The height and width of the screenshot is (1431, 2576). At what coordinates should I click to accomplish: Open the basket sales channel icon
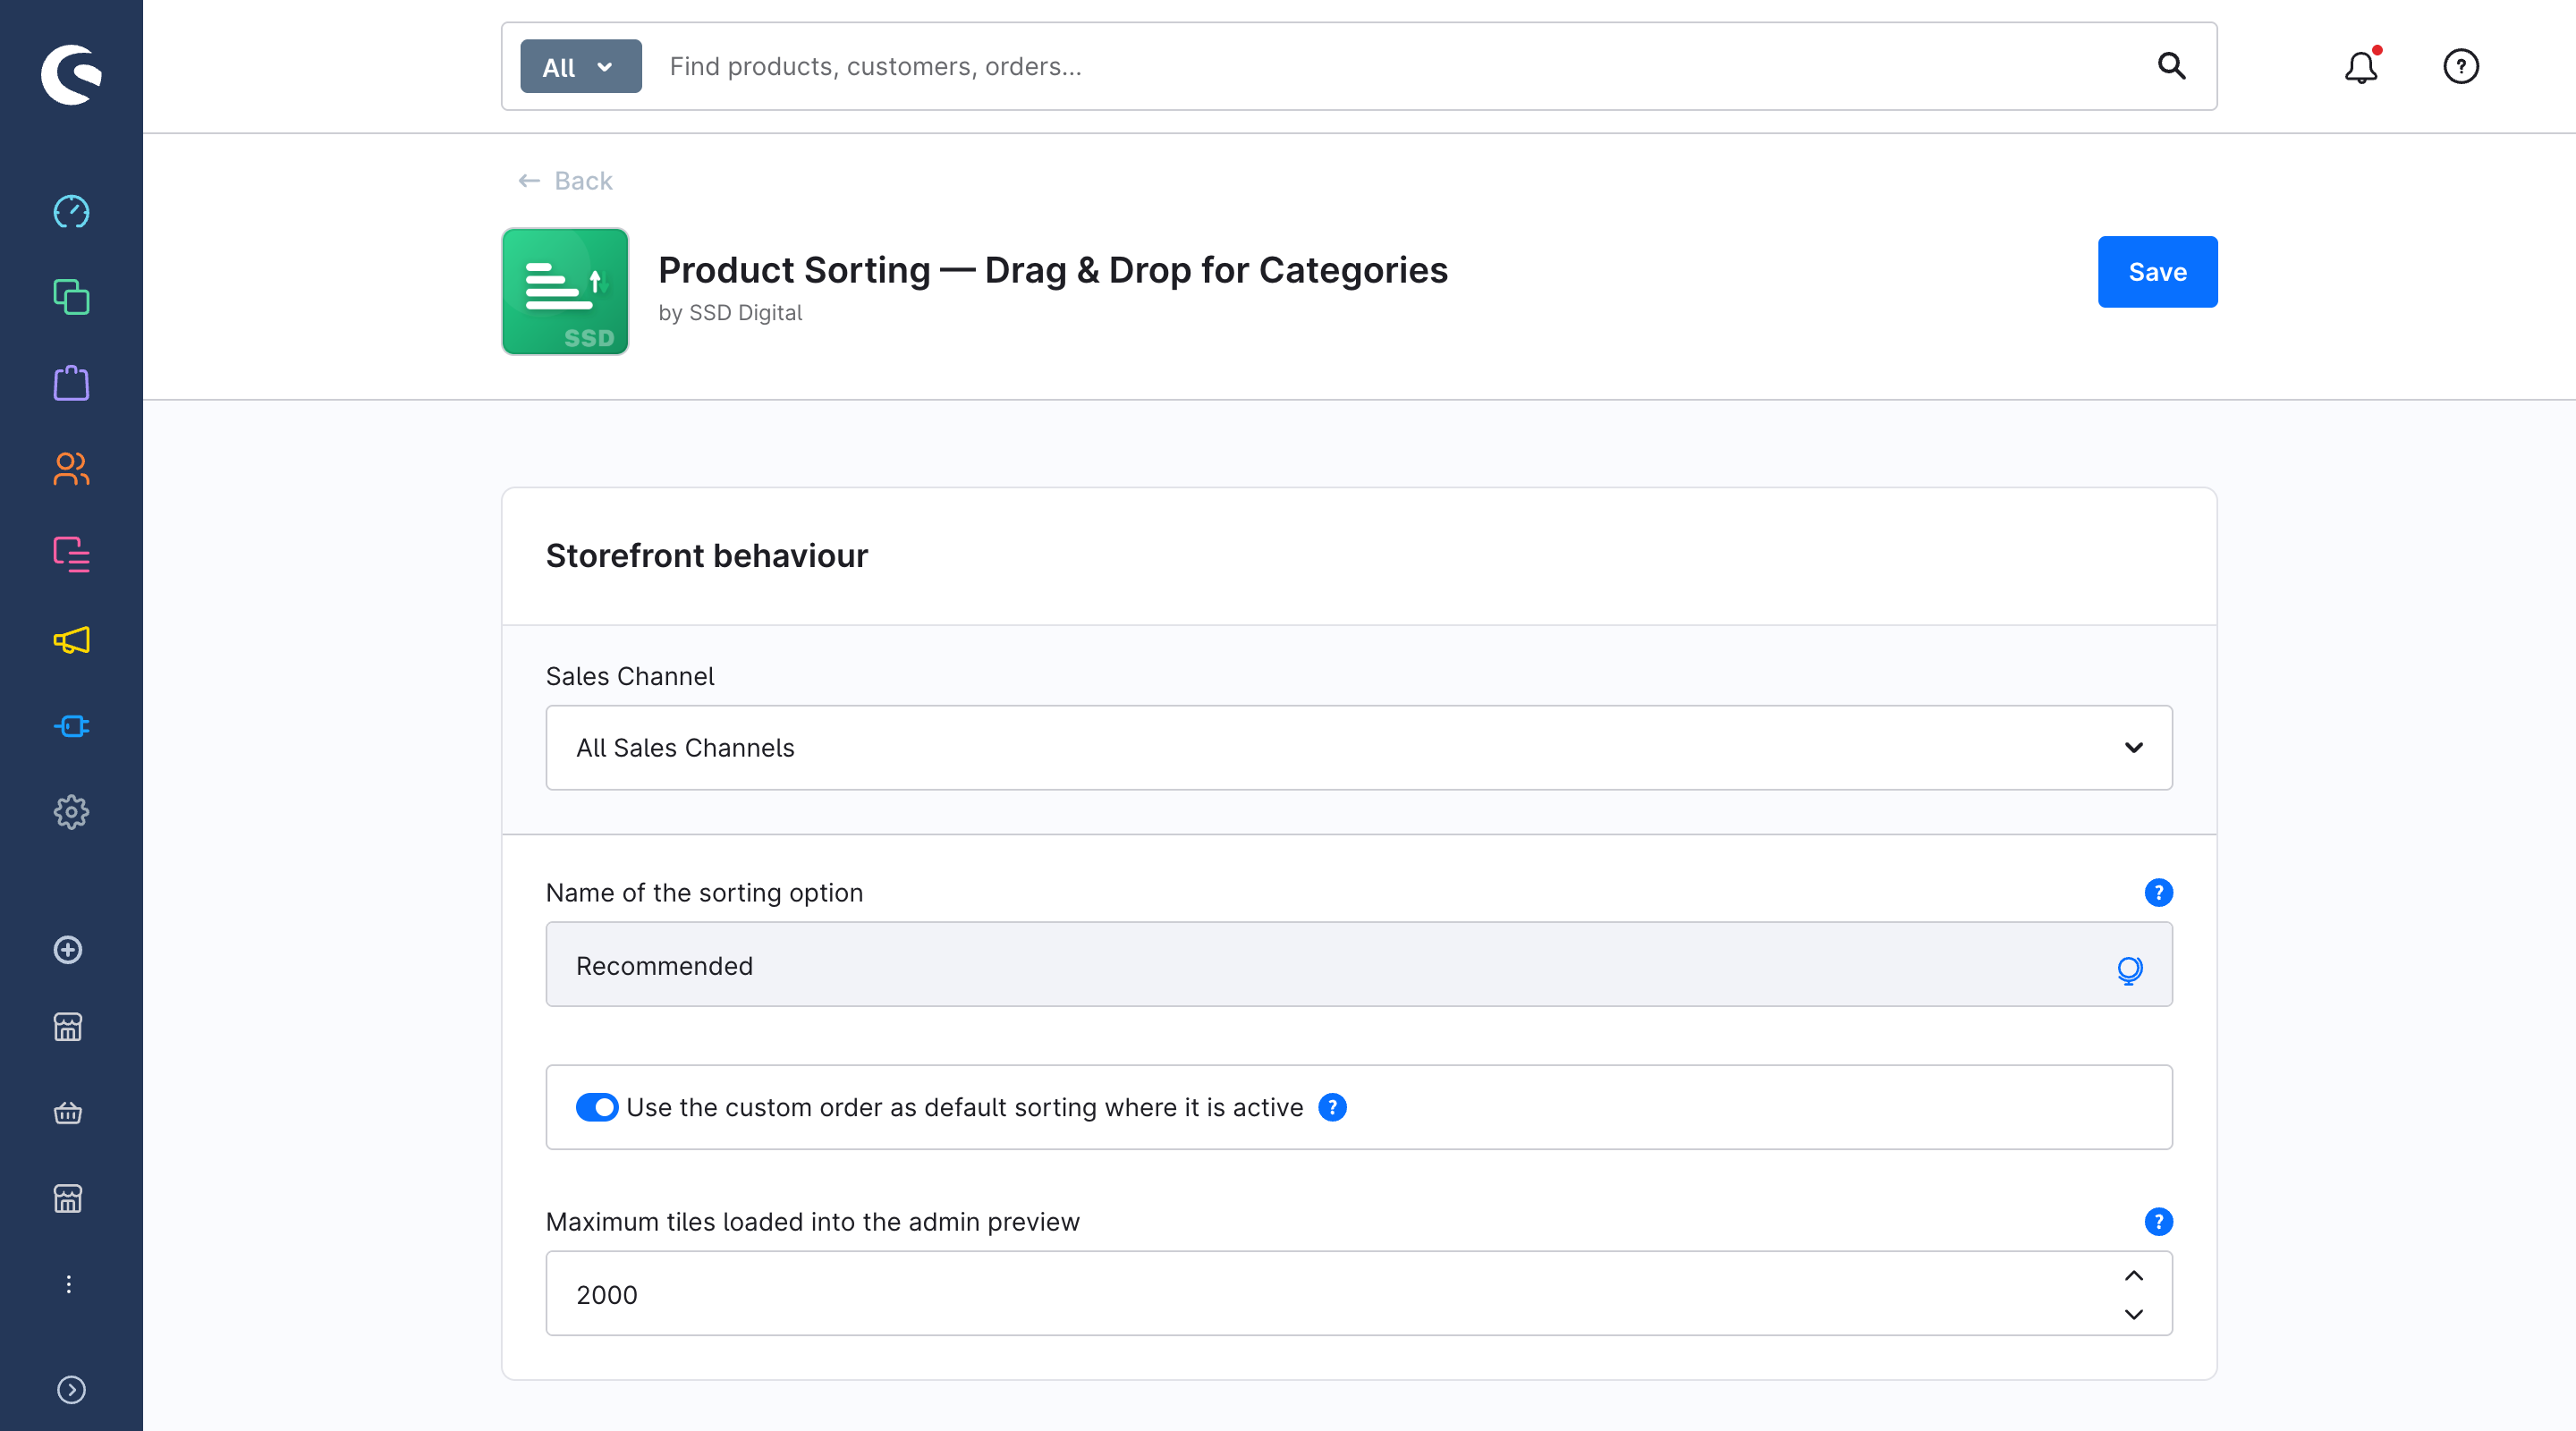point(68,1113)
